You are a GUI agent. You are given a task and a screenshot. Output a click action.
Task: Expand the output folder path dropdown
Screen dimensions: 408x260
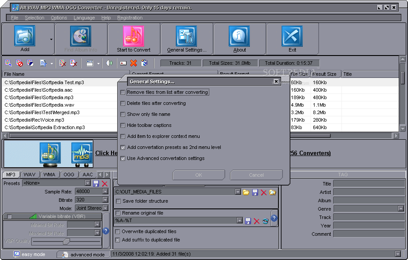[x=237, y=192]
